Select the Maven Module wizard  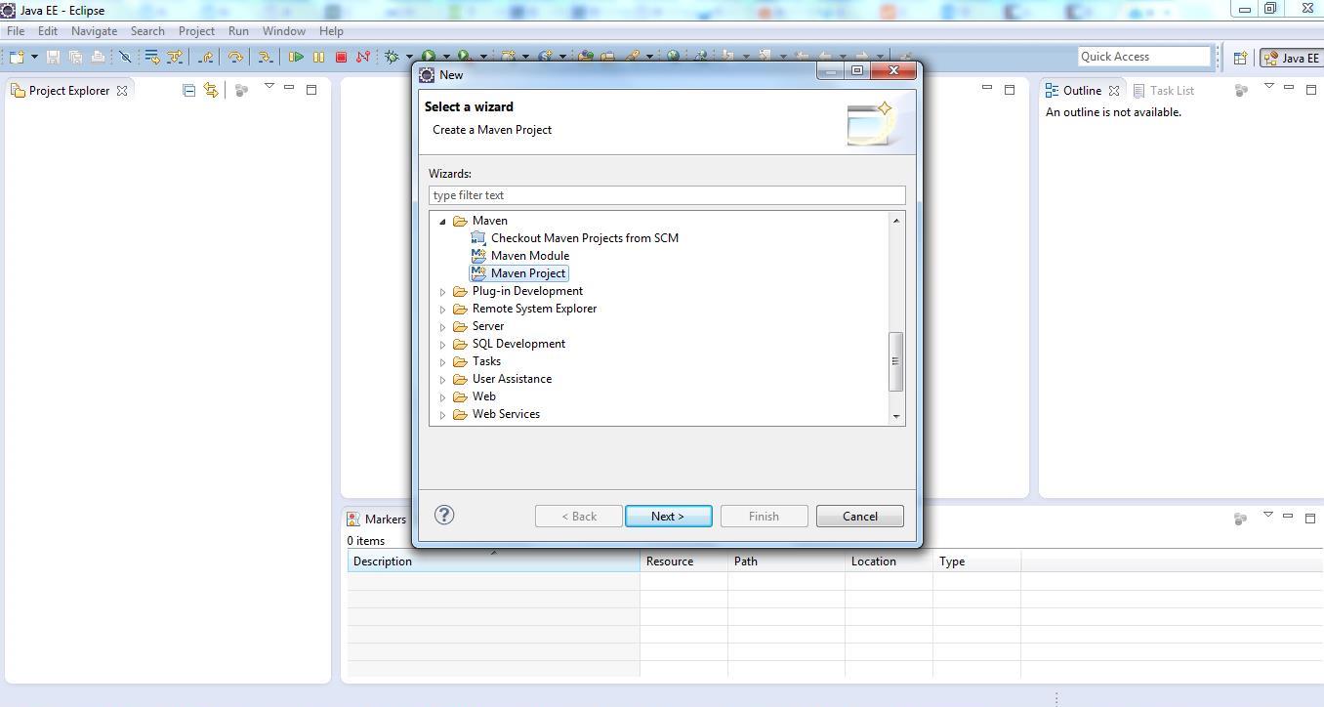tap(529, 256)
